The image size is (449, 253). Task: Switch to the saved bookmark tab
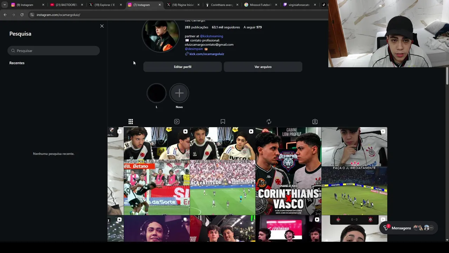[x=223, y=122]
